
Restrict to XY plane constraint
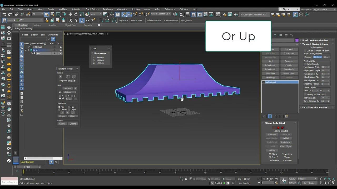87,20
